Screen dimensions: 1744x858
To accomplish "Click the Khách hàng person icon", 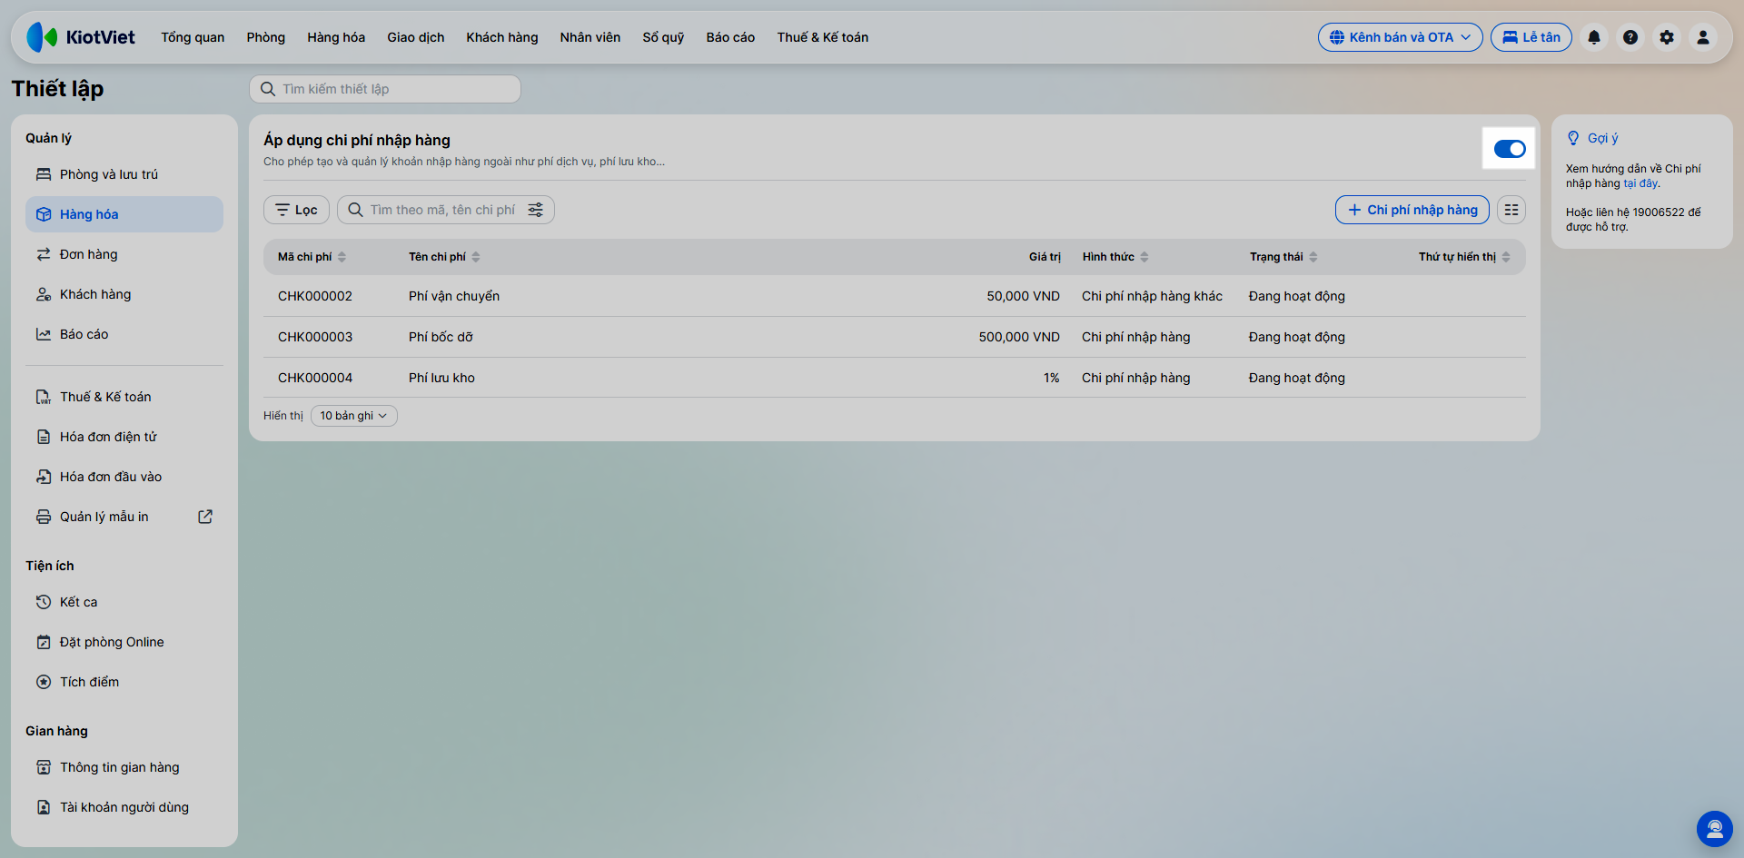I will point(44,294).
